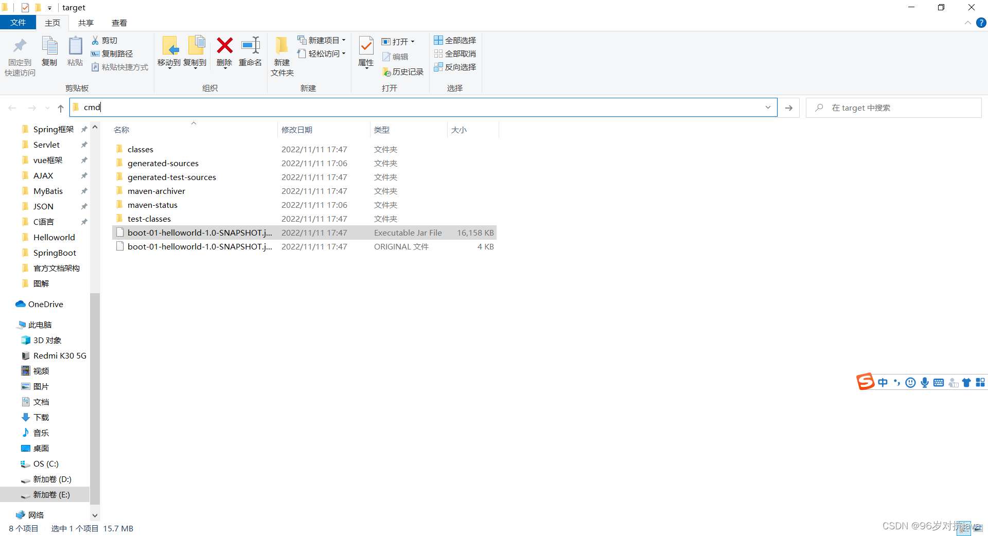Click the red Delete (删除) icon

point(224,45)
